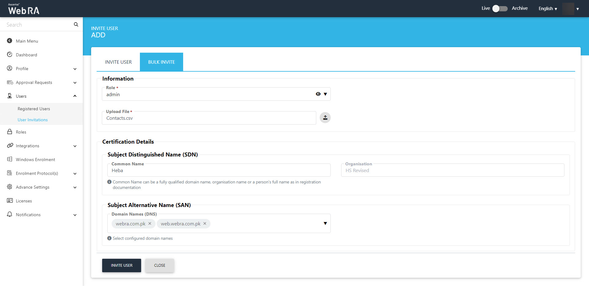Collapse the Users sidebar section
Screen dimensions: 589x286
[x=75, y=96]
